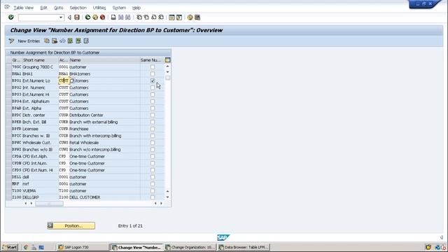This screenshot has height=252, width=448.
Task: Open the Edit menu
Action: pos(43,8)
